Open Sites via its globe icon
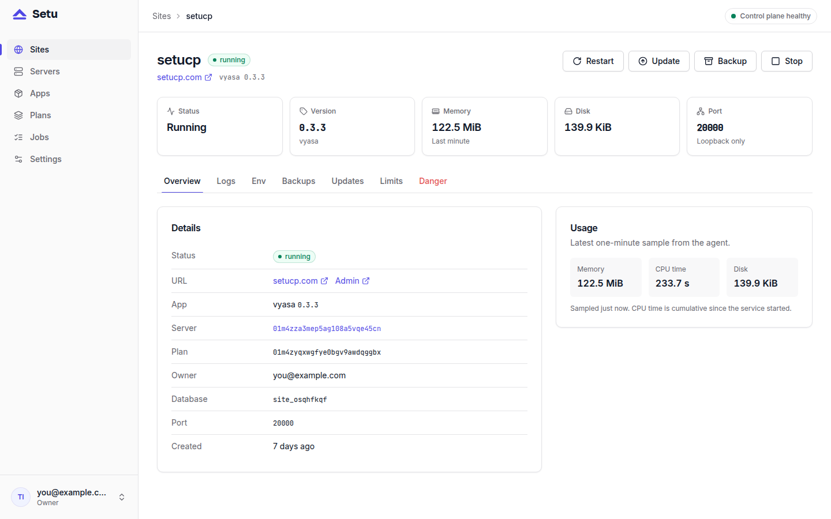Viewport: 831px width, 519px height. (x=18, y=50)
